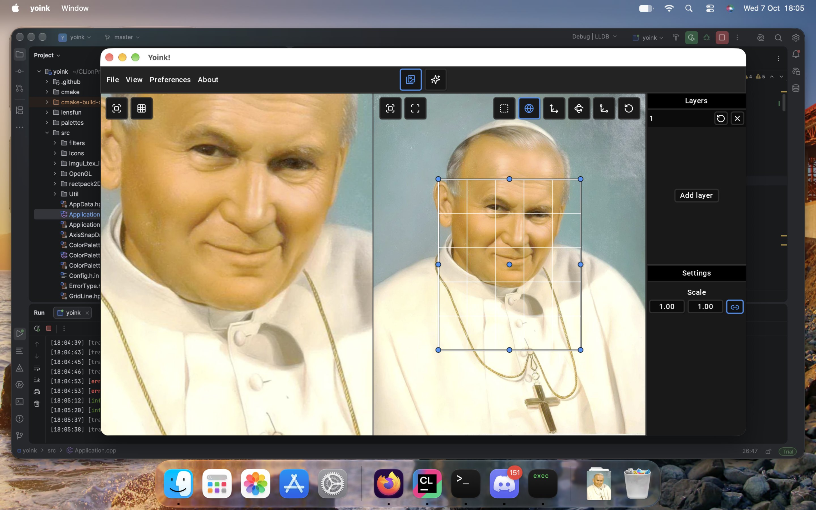Select the axis arrow move tool
Screen dimensions: 816x510
[554, 108]
